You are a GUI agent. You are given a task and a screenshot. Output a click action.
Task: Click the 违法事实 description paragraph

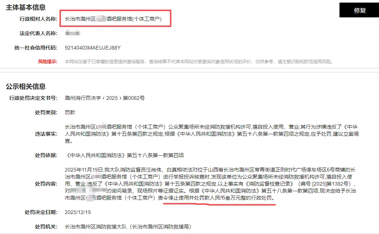click(212, 134)
